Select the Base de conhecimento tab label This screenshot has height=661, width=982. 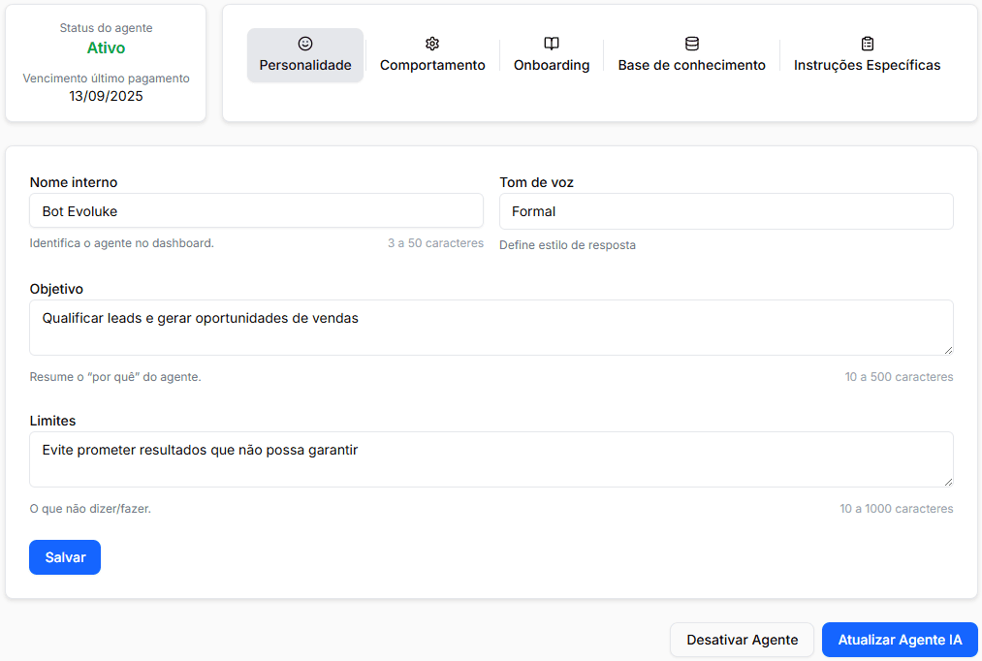point(692,66)
